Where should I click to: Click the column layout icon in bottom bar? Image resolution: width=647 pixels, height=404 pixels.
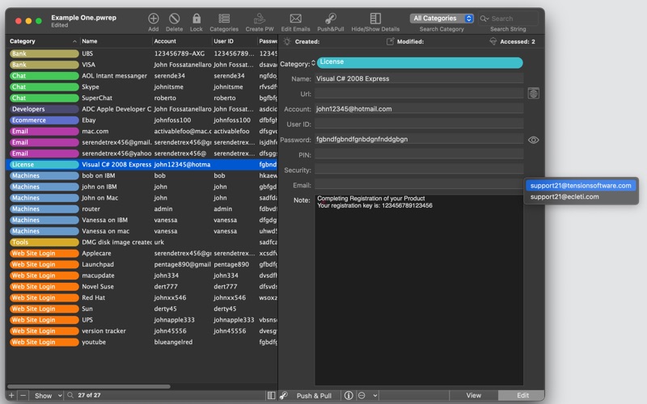271,395
